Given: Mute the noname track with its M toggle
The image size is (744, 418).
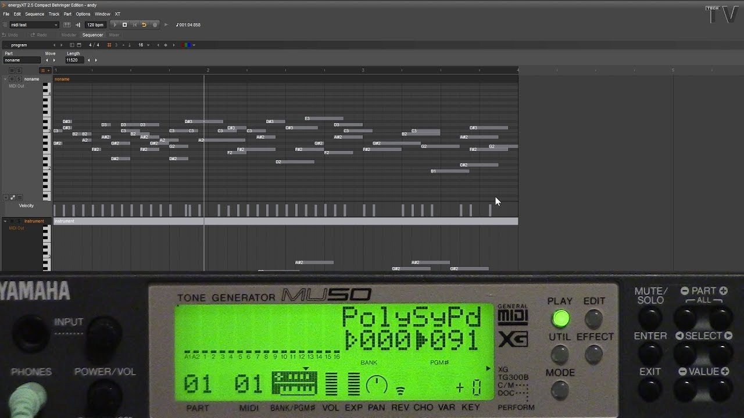Looking at the screenshot, I should click(x=12, y=79).
